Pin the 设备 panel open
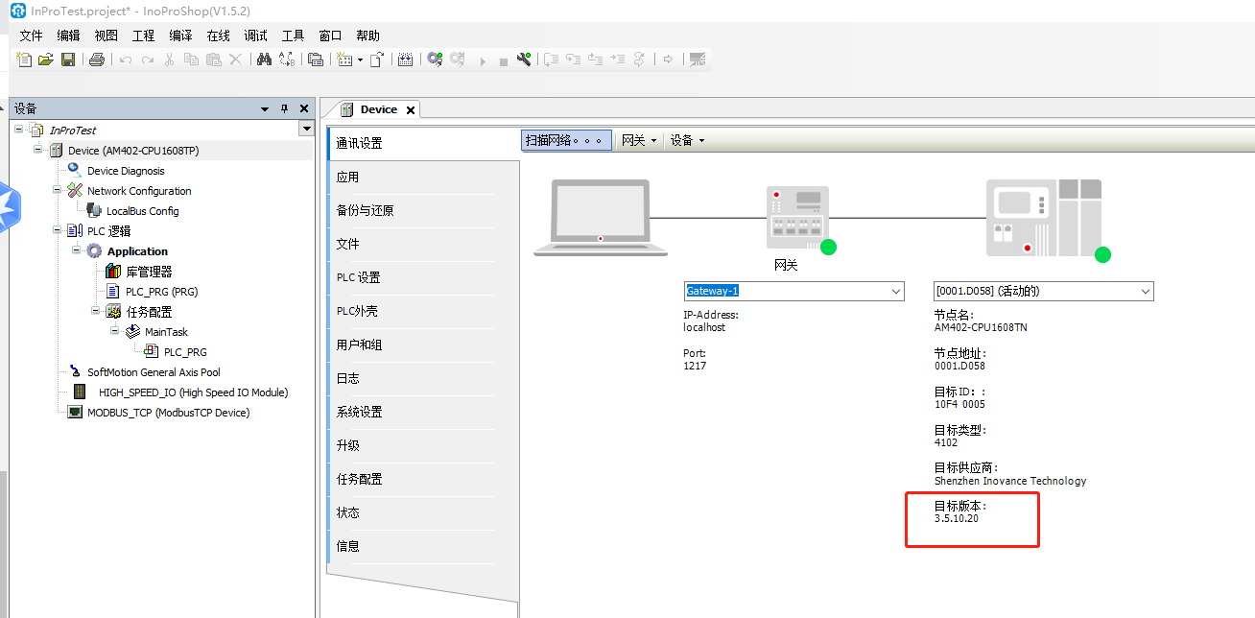 pyautogui.click(x=286, y=107)
